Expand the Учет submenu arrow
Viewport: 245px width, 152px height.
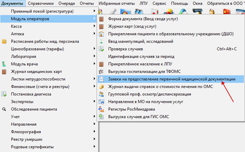(x=94, y=116)
